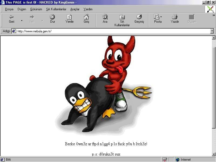Open the Geri history dropdown arrow
The width and height of the screenshot is (216, 162).
click(x=22, y=21)
